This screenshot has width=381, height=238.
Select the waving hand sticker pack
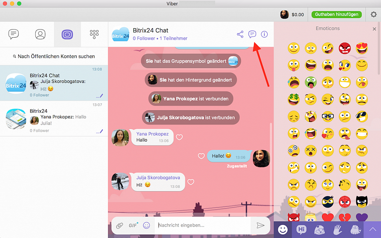click(x=338, y=229)
